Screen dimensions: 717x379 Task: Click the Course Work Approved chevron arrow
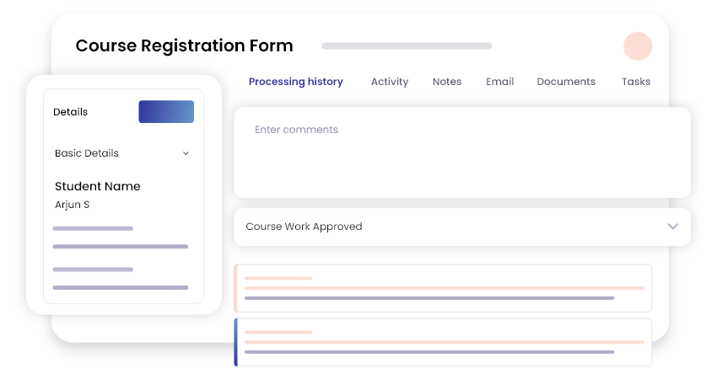point(672,227)
